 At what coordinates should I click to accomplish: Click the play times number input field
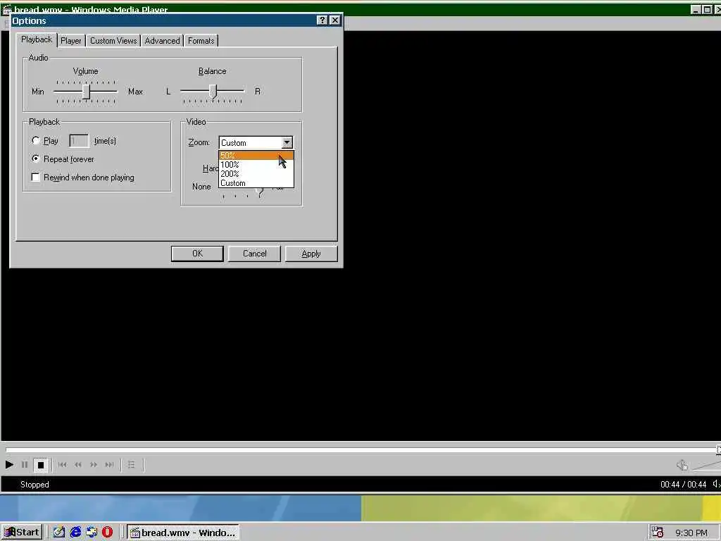[79, 141]
